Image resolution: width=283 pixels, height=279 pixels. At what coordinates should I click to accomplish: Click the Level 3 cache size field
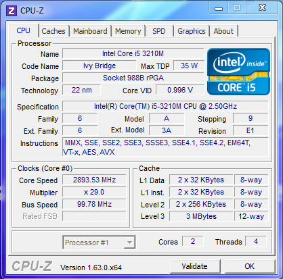pos(201,216)
